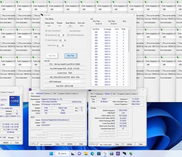
Task: Click the Command Rate value 2T
Action: [123, 128]
